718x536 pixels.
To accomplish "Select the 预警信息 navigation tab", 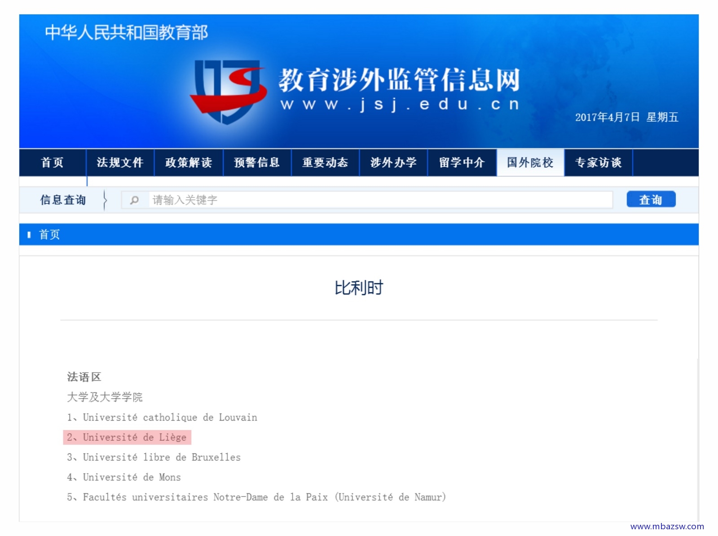I will [257, 163].
